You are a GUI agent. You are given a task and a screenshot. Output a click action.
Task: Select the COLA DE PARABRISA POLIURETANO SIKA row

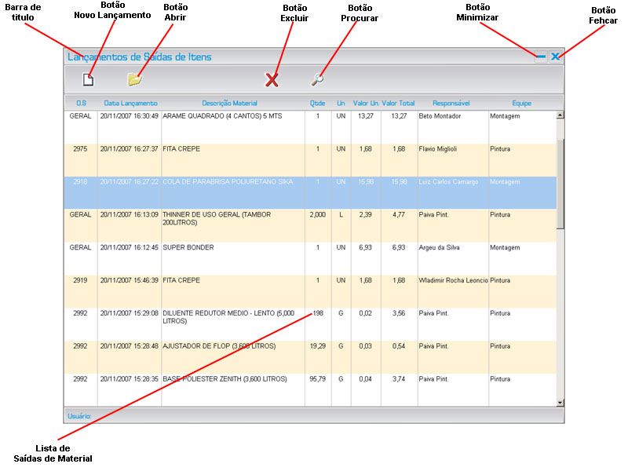(228, 182)
